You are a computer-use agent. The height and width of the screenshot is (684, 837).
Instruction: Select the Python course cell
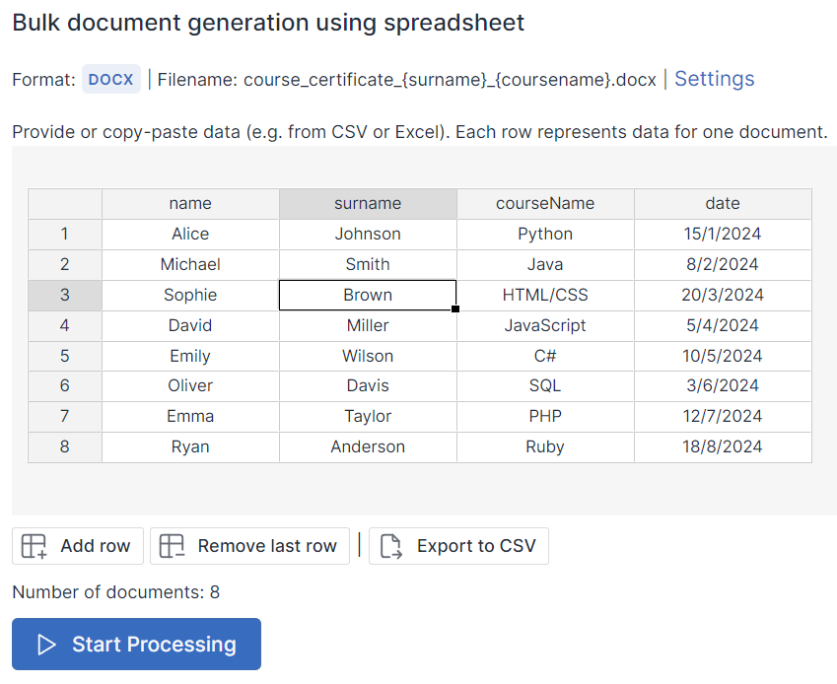(x=545, y=234)
